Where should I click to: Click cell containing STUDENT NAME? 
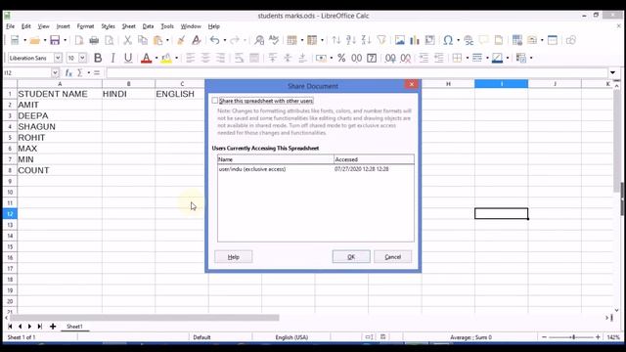pos(60,94)
